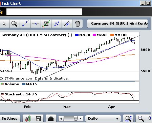The height and width of the screenshot is (123, 152).
Task: Click the scroll right arrow
Action: click(x=81, y=119)
